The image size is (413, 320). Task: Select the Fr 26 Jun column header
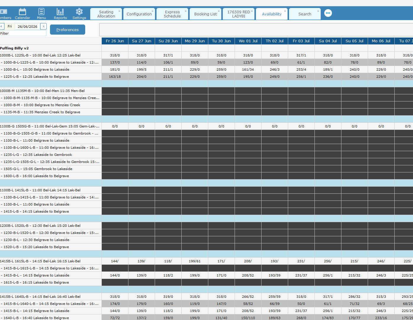pos(115,41)
